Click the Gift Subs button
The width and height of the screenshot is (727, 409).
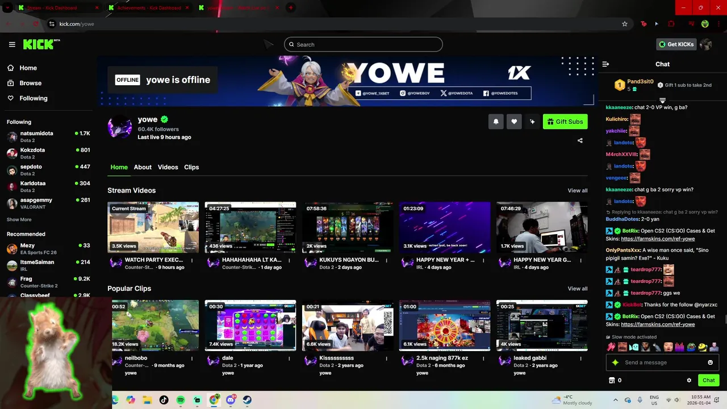click(565, 122)
